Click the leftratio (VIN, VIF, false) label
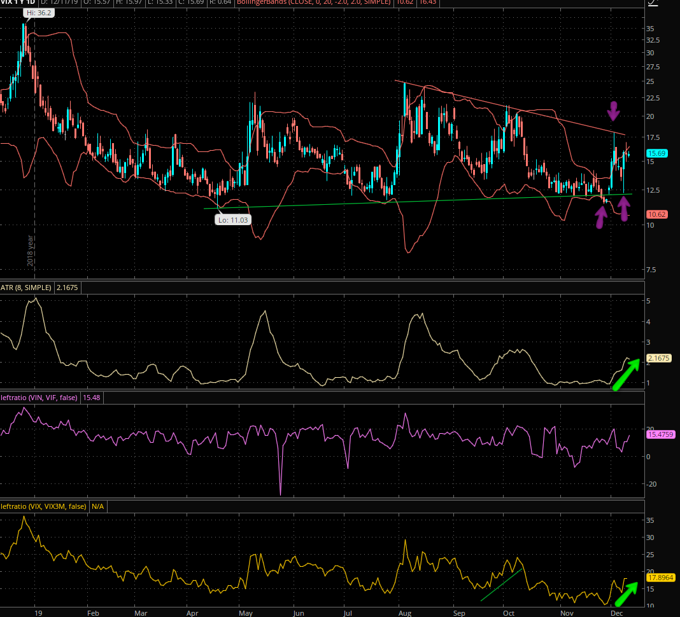Screen dimensions: 680x617 tap(39, 398)
